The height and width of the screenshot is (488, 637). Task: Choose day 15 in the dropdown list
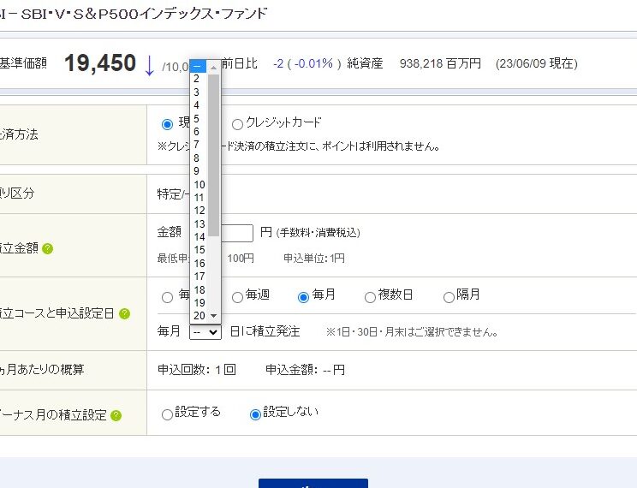click(199, 250)
